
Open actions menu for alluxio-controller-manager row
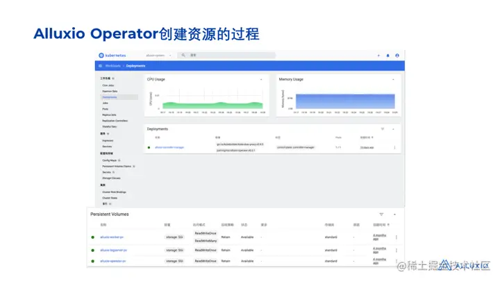pyautogui.click(x=394, y=148)
